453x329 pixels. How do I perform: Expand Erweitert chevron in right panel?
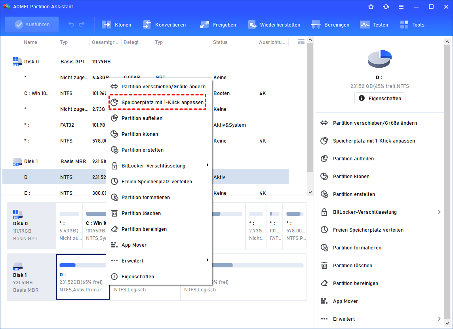439,319
